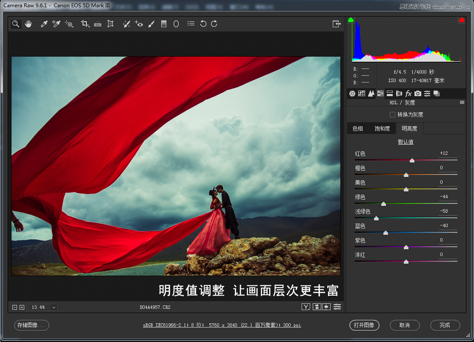The width and height of the screenshot is (474, 342).
Task: Click the wedding photo preview image
Action: [176, 166]
